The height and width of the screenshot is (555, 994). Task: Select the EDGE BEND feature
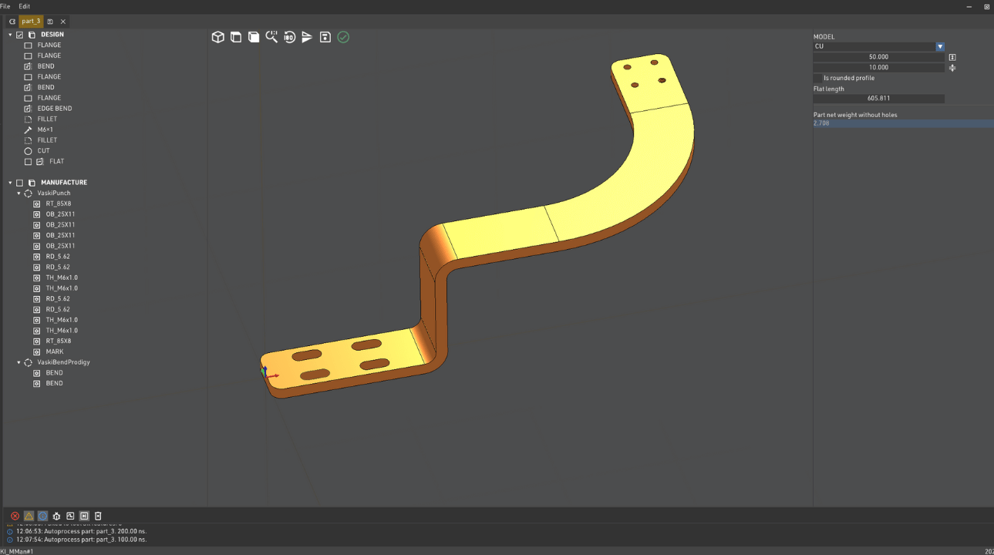pos(55,109)
